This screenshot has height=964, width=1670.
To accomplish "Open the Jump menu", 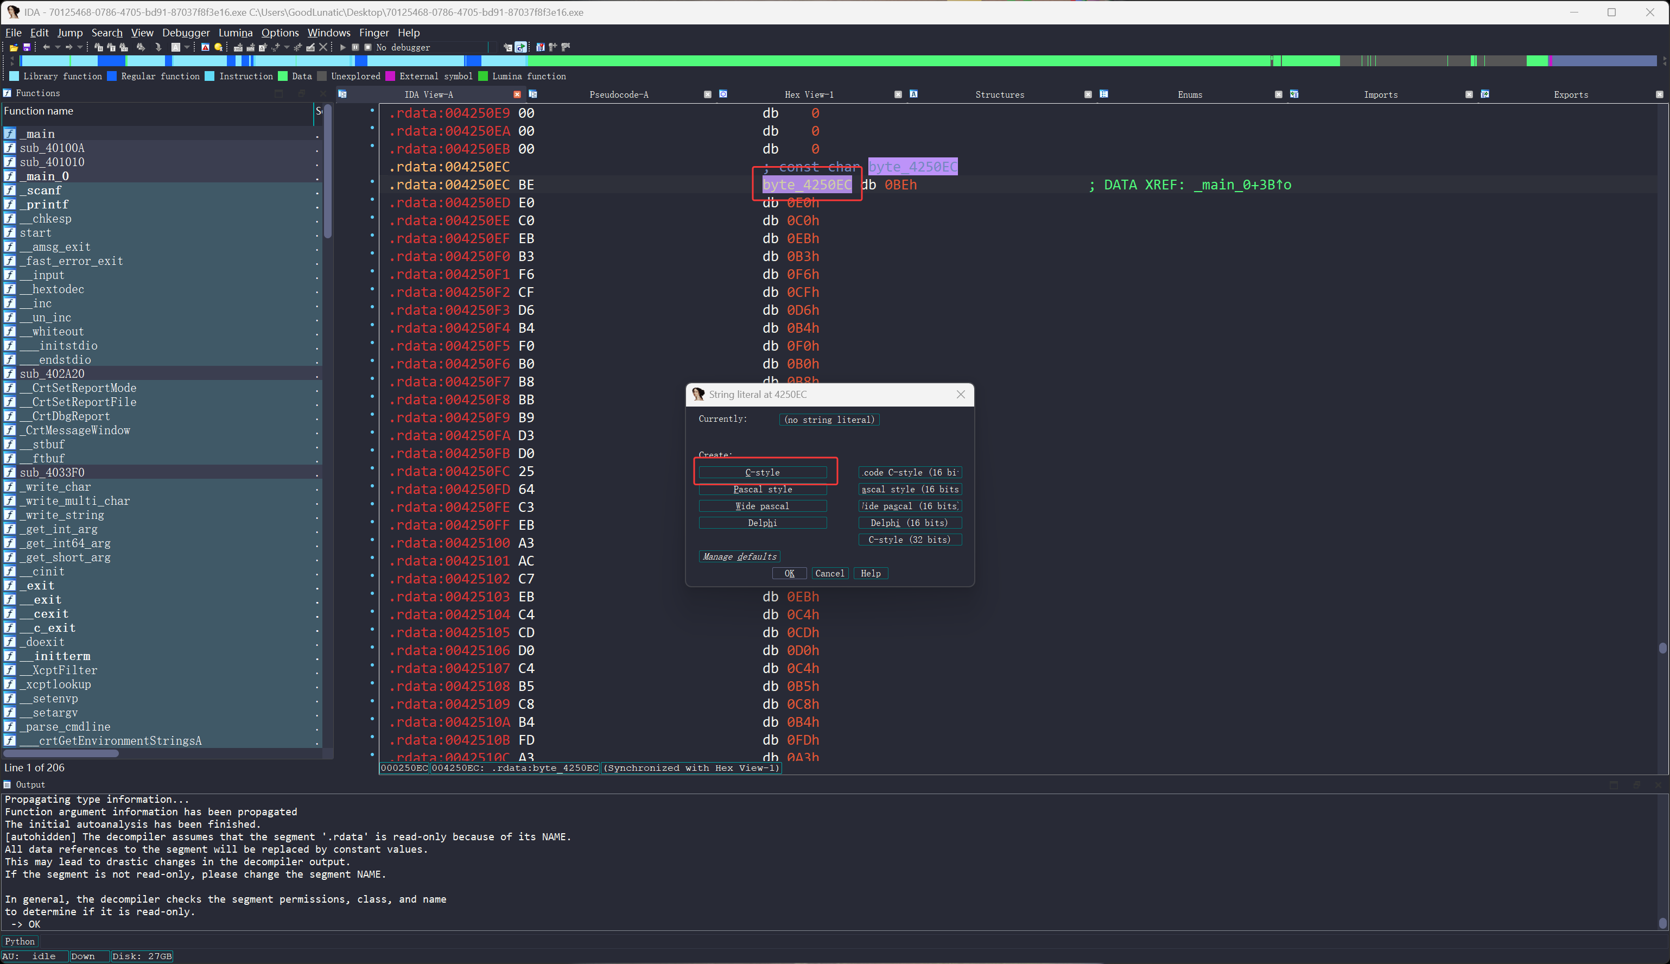I will 69,33.
